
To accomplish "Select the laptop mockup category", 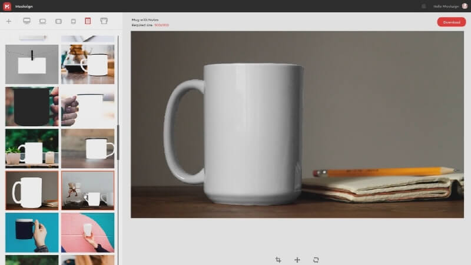I will pyautogui.click(x=42, y=21).
